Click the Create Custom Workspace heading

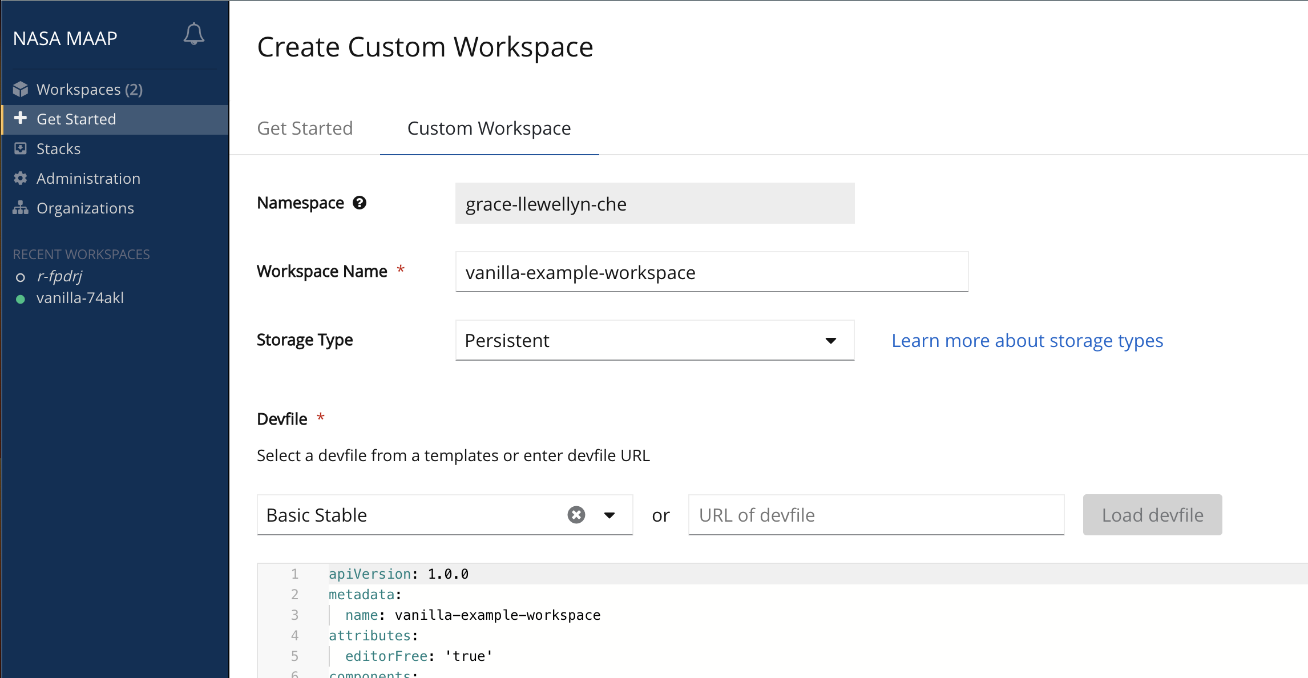coord(425,47)
